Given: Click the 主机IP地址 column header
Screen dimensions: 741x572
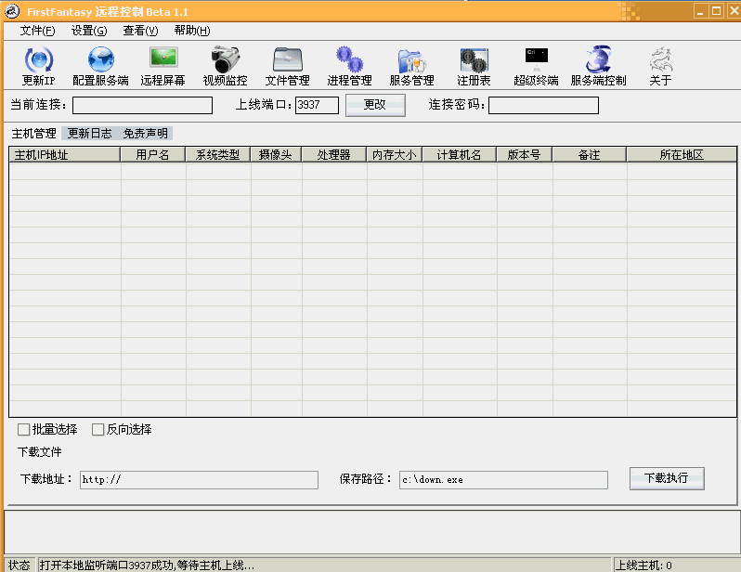Looking at the screenshot, I should [65, 155].
